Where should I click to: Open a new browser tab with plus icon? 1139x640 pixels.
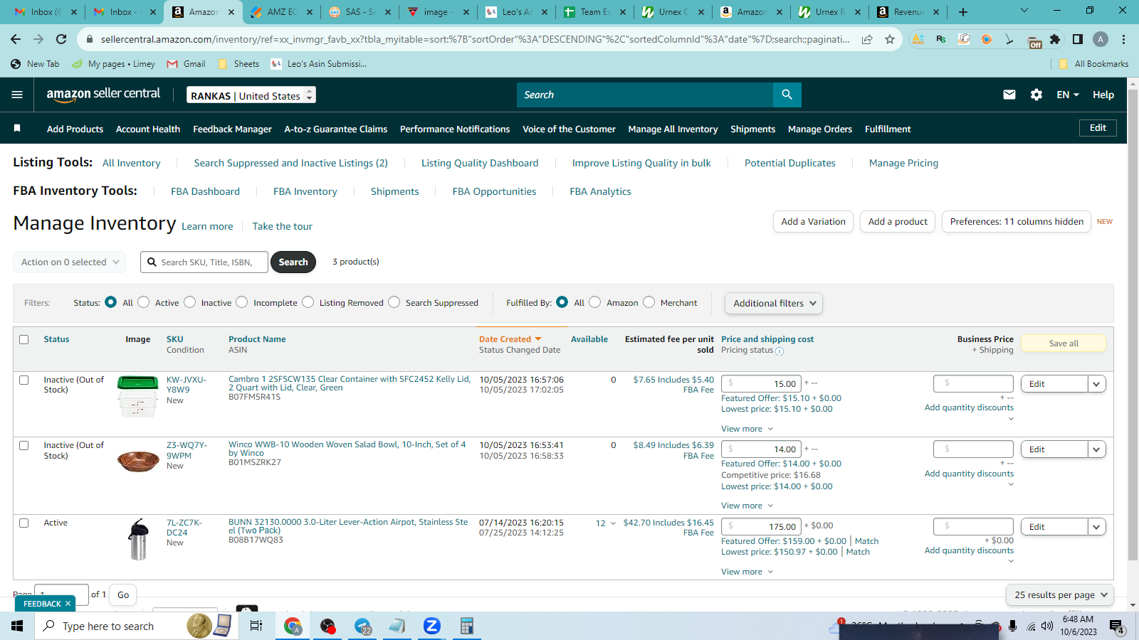[963, 11]
